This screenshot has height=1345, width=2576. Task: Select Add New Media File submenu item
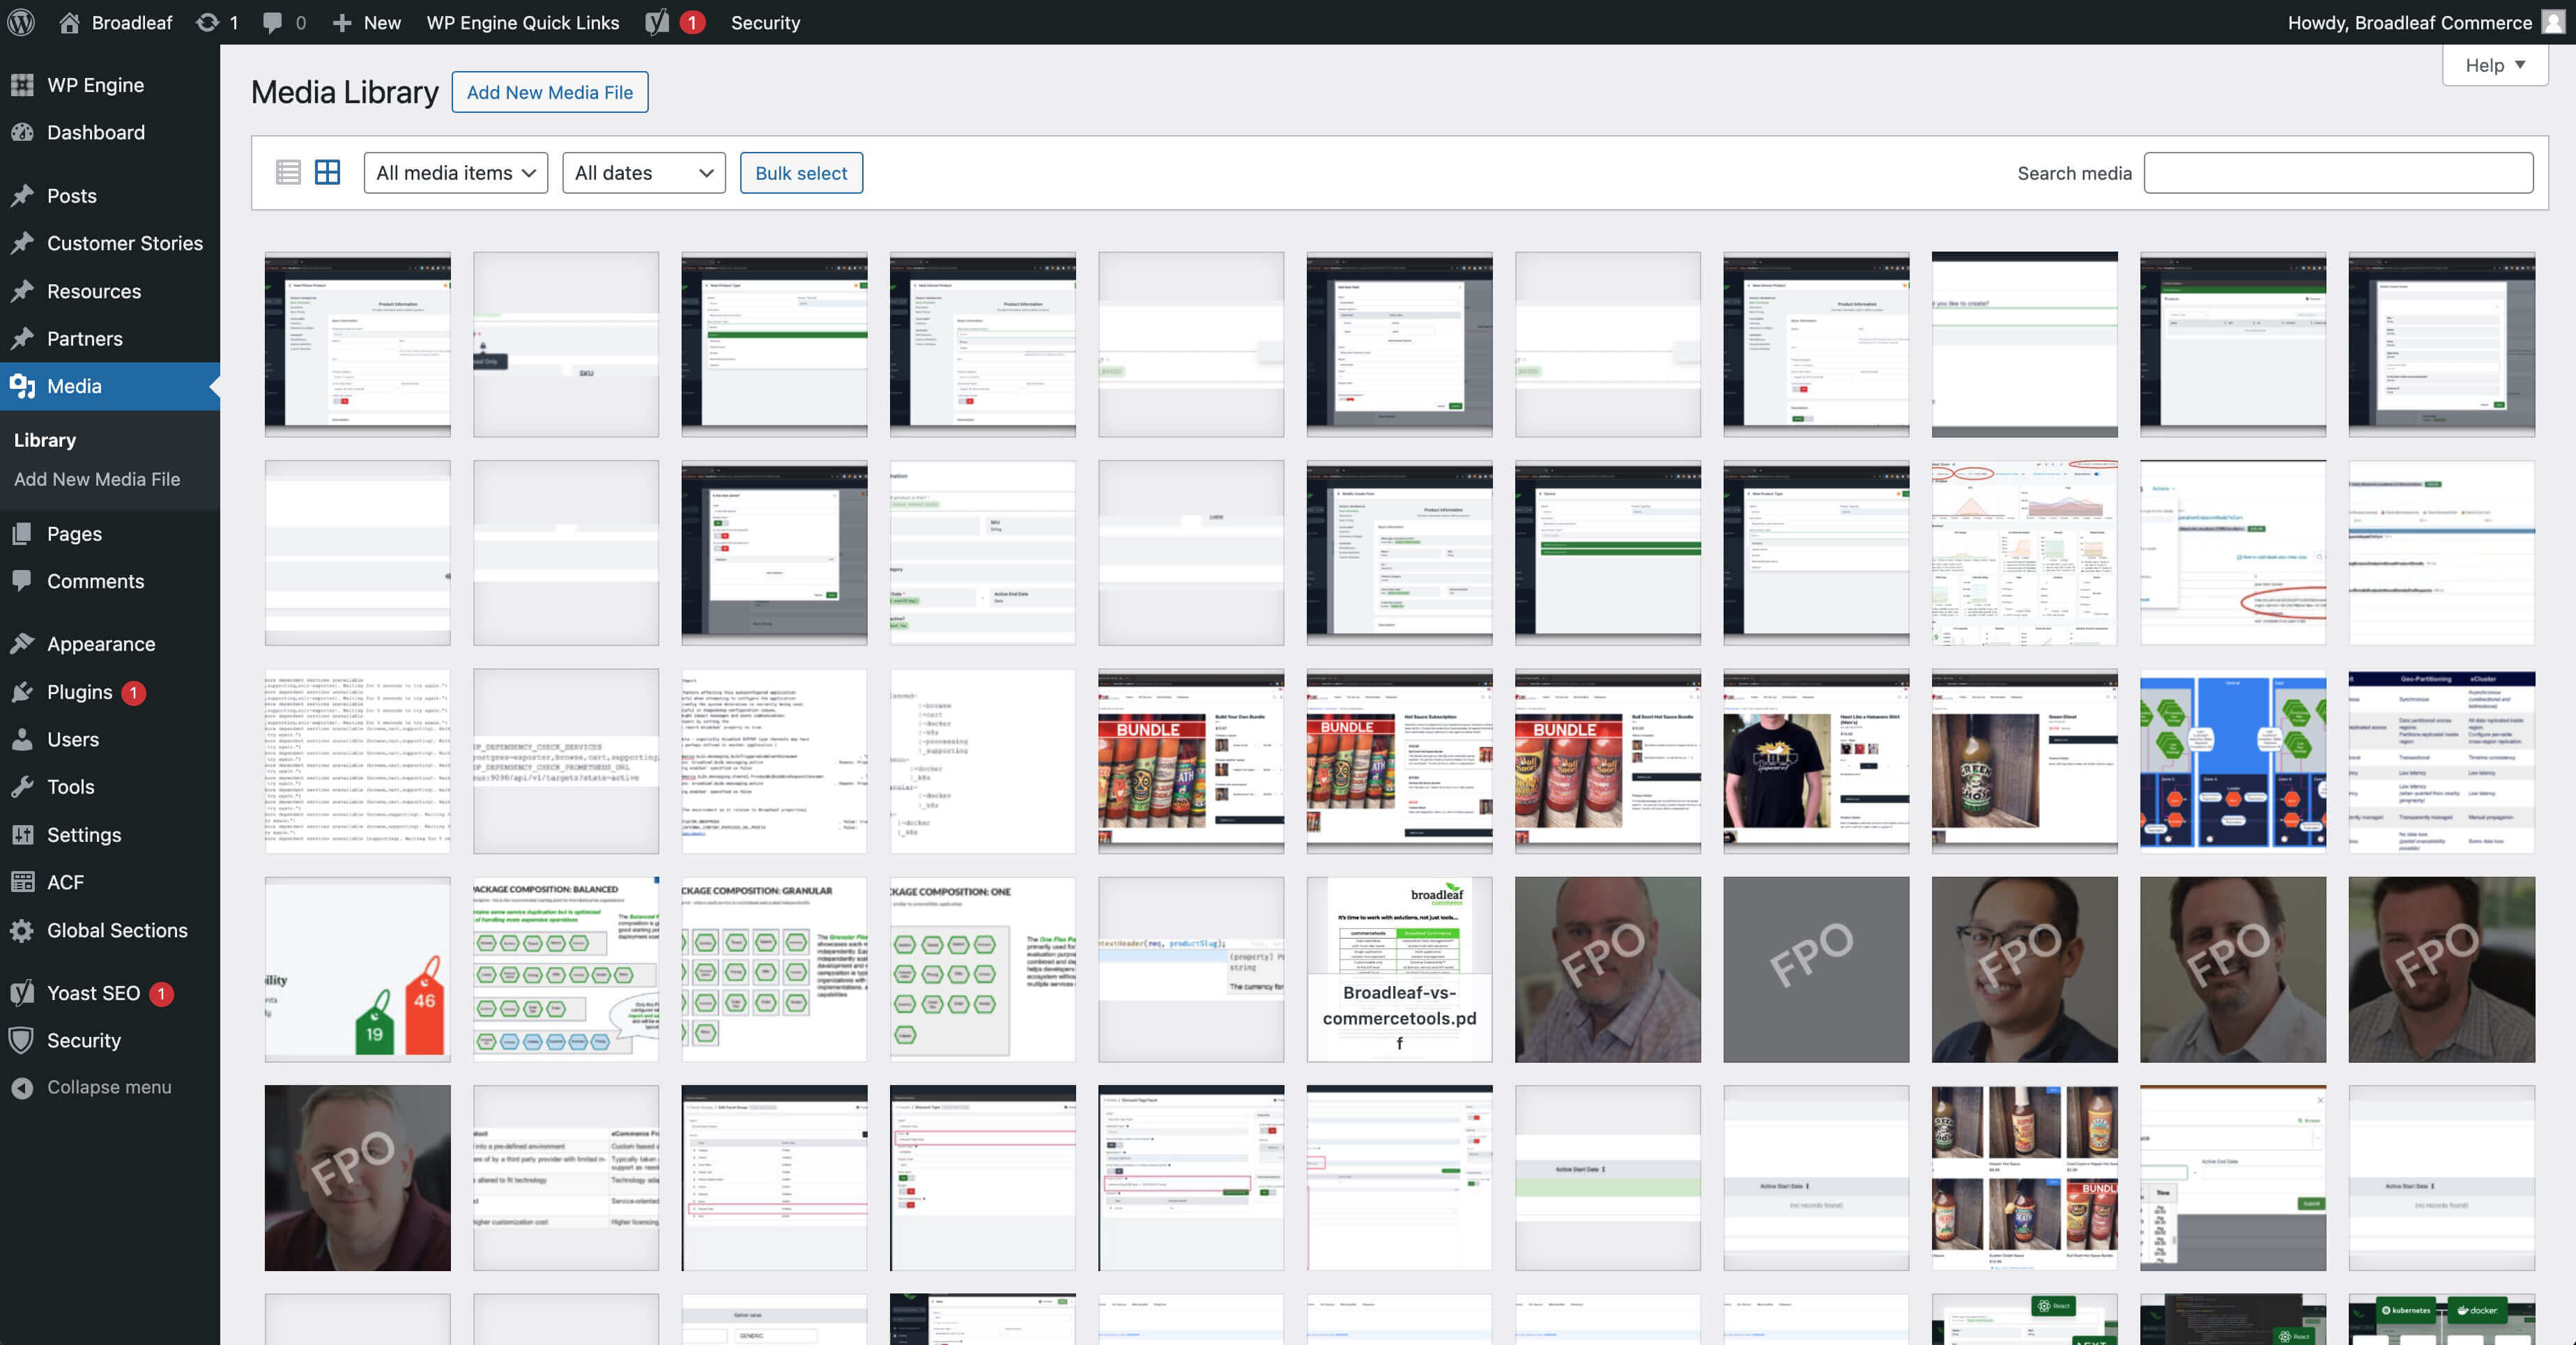97,479
